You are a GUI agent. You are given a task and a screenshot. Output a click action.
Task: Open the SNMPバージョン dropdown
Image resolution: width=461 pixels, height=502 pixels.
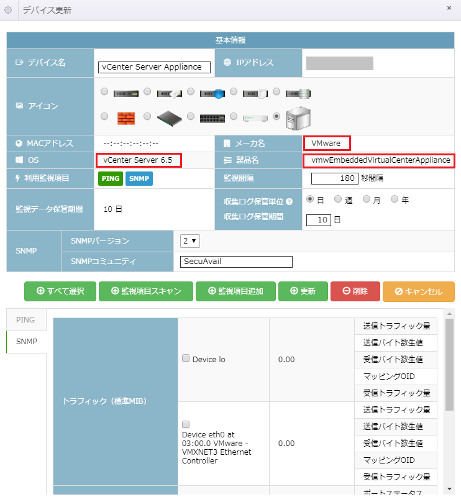pyautogui.click(x=190, y=241)
